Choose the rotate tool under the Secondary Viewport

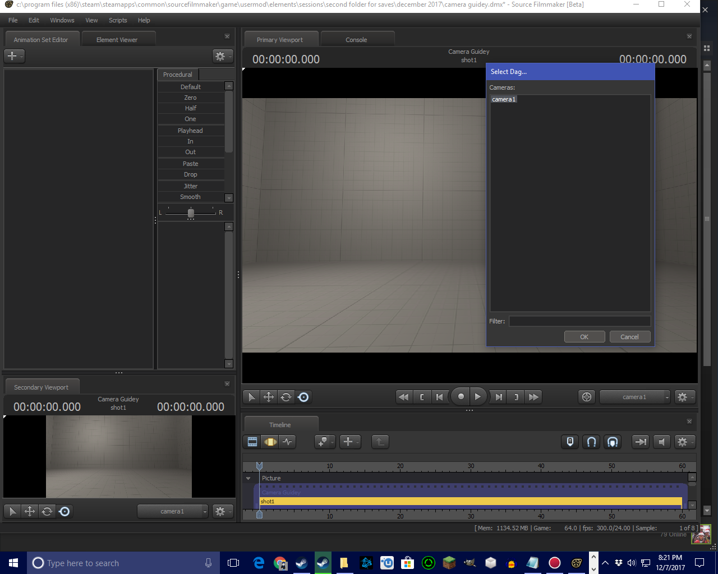47,511
